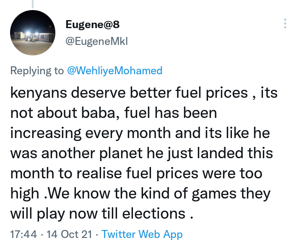The height and width of the screenshot is (248, 302).
Task: Open the Eugene@8 display name profile
Action: 92,24
